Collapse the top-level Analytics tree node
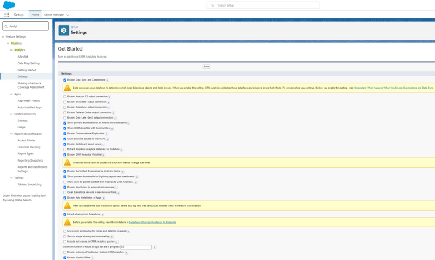The width and height of the screenshot is (435, 260). coord(8,44)
